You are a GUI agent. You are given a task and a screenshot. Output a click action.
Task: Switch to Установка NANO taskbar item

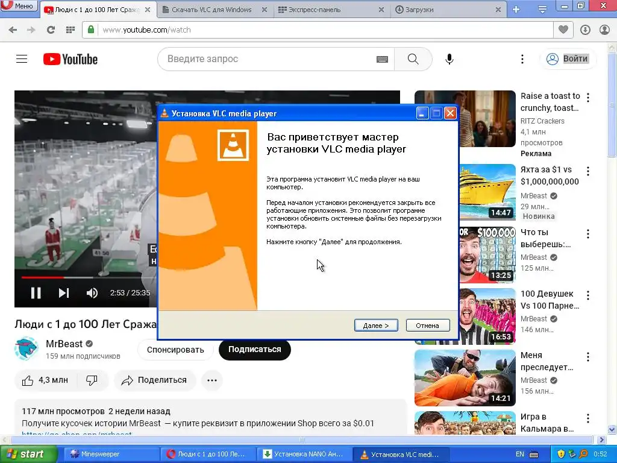[304, 455]
